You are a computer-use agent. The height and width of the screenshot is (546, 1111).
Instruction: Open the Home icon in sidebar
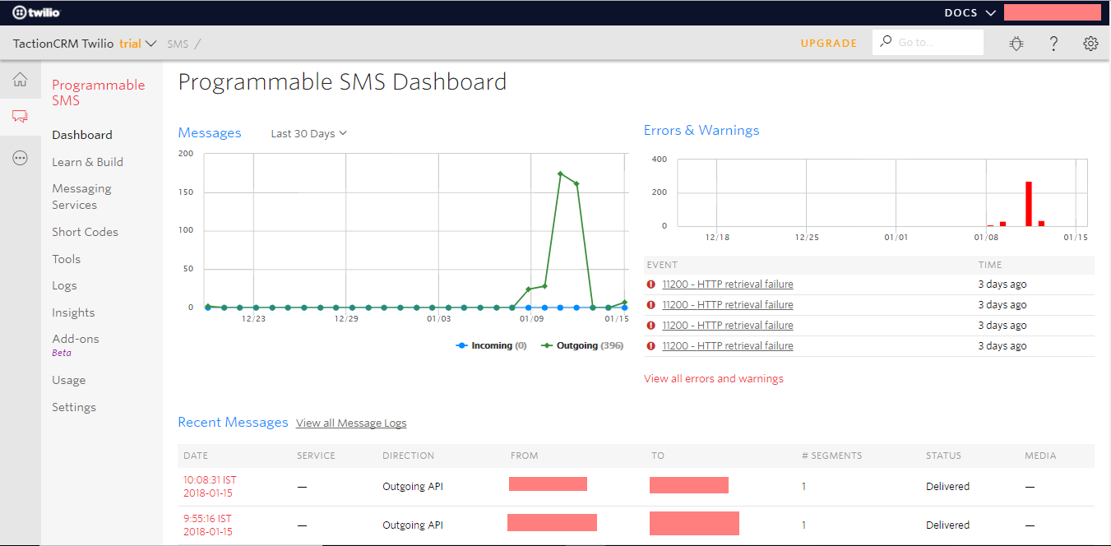tap(20, 80)
